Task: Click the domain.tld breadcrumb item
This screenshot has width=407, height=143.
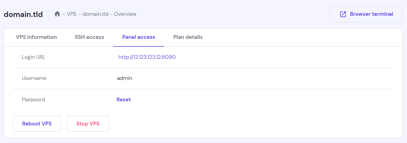Action: (95, 14)
